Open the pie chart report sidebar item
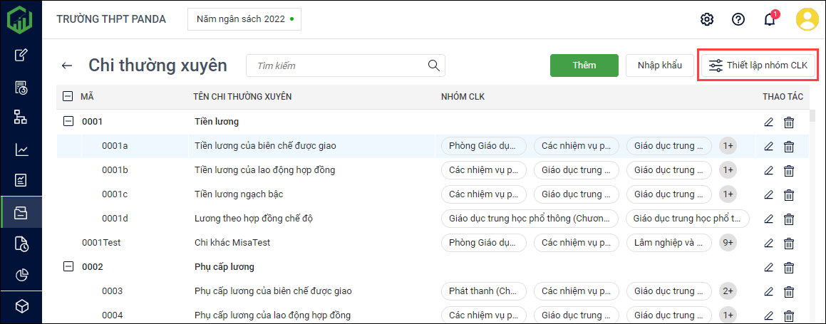This screenshot has width=826, height=324. pos(21,275)
